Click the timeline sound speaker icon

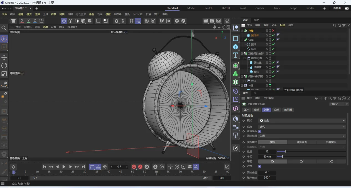click(x=104, y=167)
